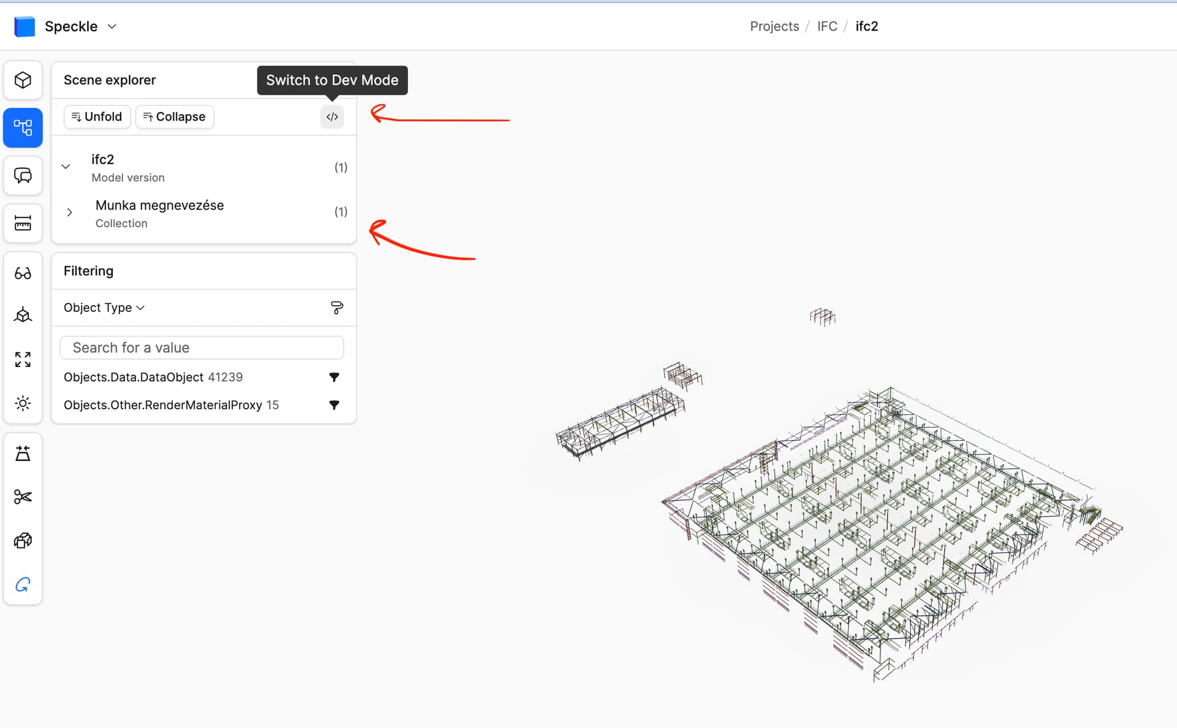Viewport: 1177px width, 728px height.
Task: Click the Unfold button
Action: point(97,116)
